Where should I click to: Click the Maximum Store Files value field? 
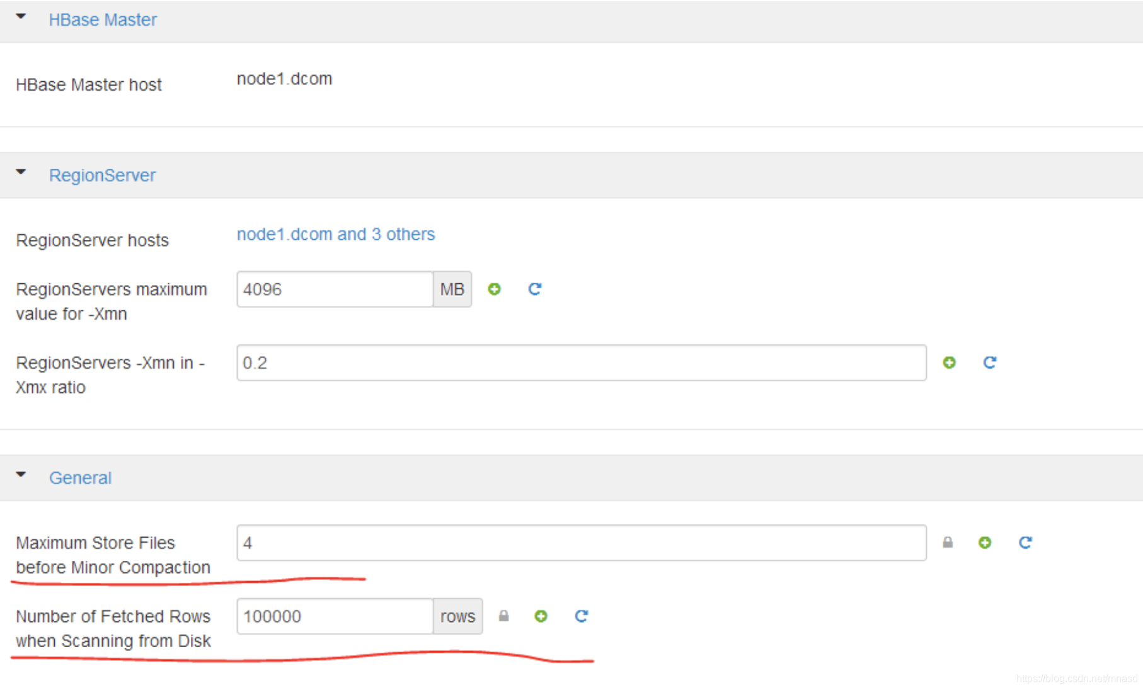pyautogui.click(x=581, y=543)
